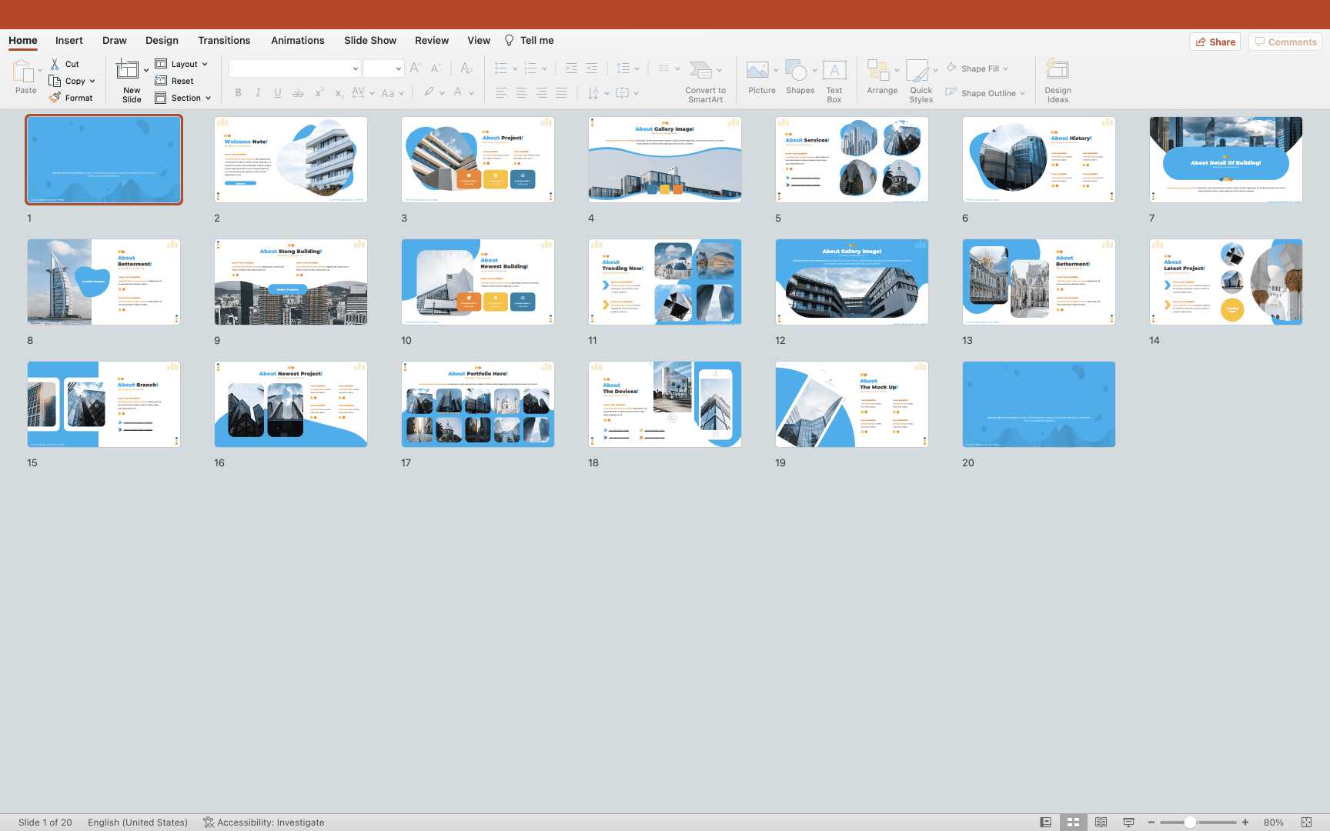
Task: Switch to Reading view in status bar
Action: (1101, 823)
